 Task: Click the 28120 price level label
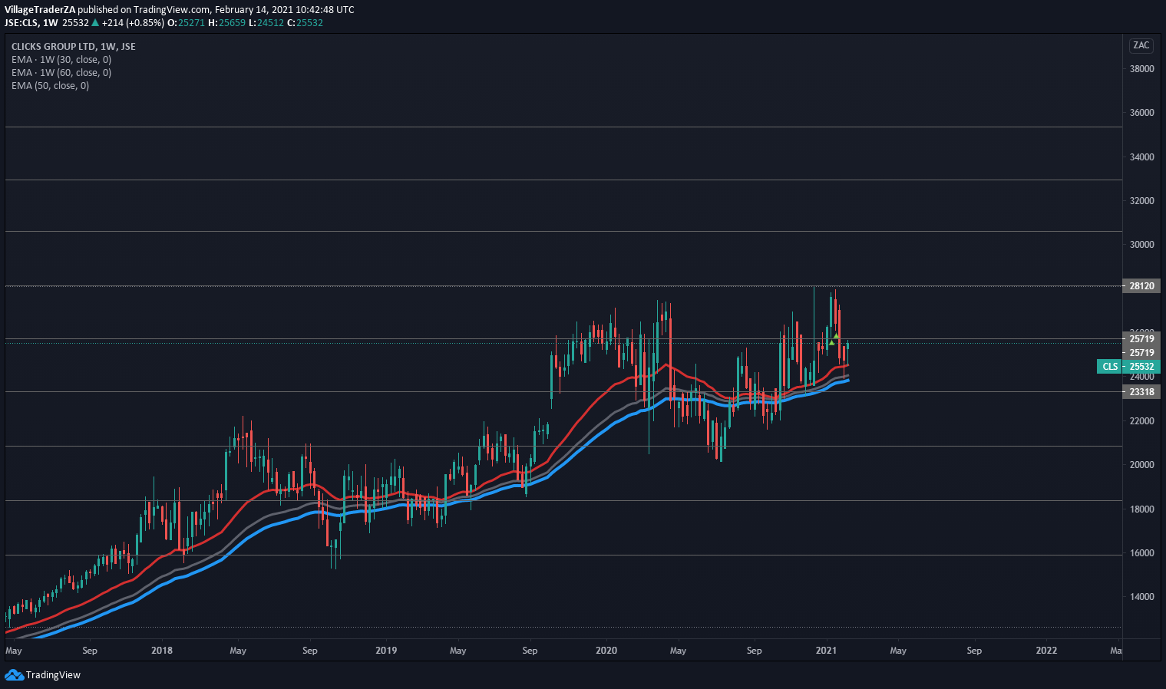tap(1141, 286)
